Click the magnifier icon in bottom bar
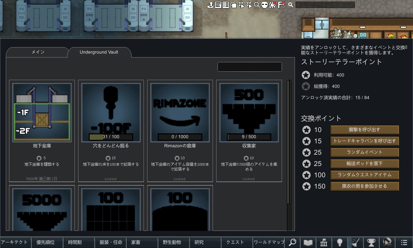 [x=293, y=243]
